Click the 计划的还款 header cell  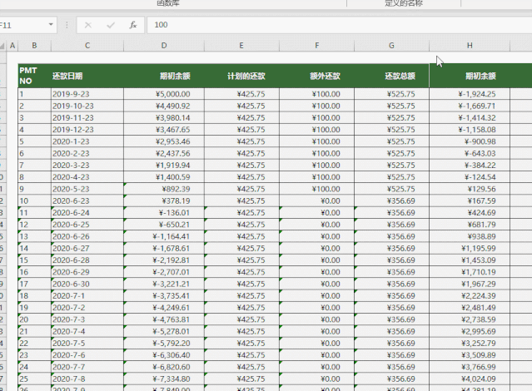241,76
